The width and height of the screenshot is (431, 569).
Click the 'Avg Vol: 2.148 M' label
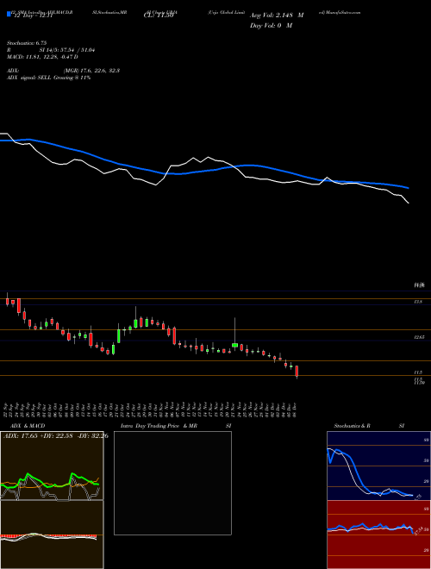(277, 16)
